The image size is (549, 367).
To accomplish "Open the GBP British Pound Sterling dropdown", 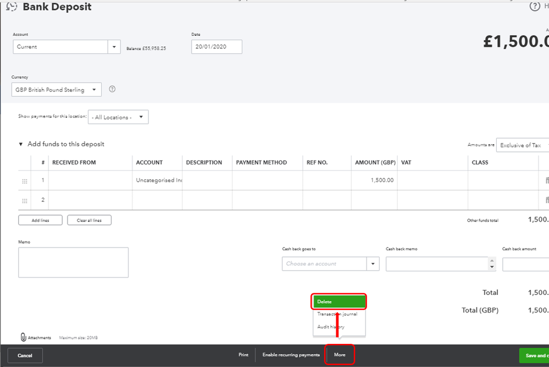I will [x=57, y=89].
